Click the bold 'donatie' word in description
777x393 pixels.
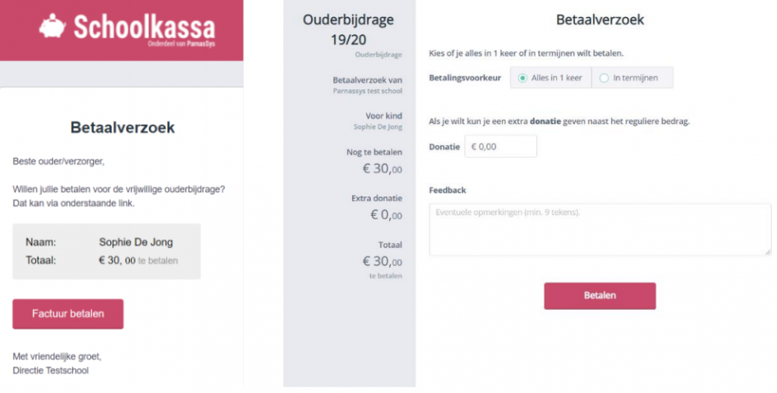tap(546, 121)
